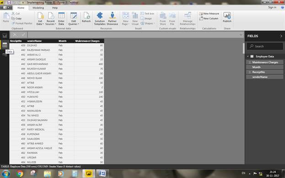Click the Enter Data table icon
285x178 pixels.
(61, 16)
